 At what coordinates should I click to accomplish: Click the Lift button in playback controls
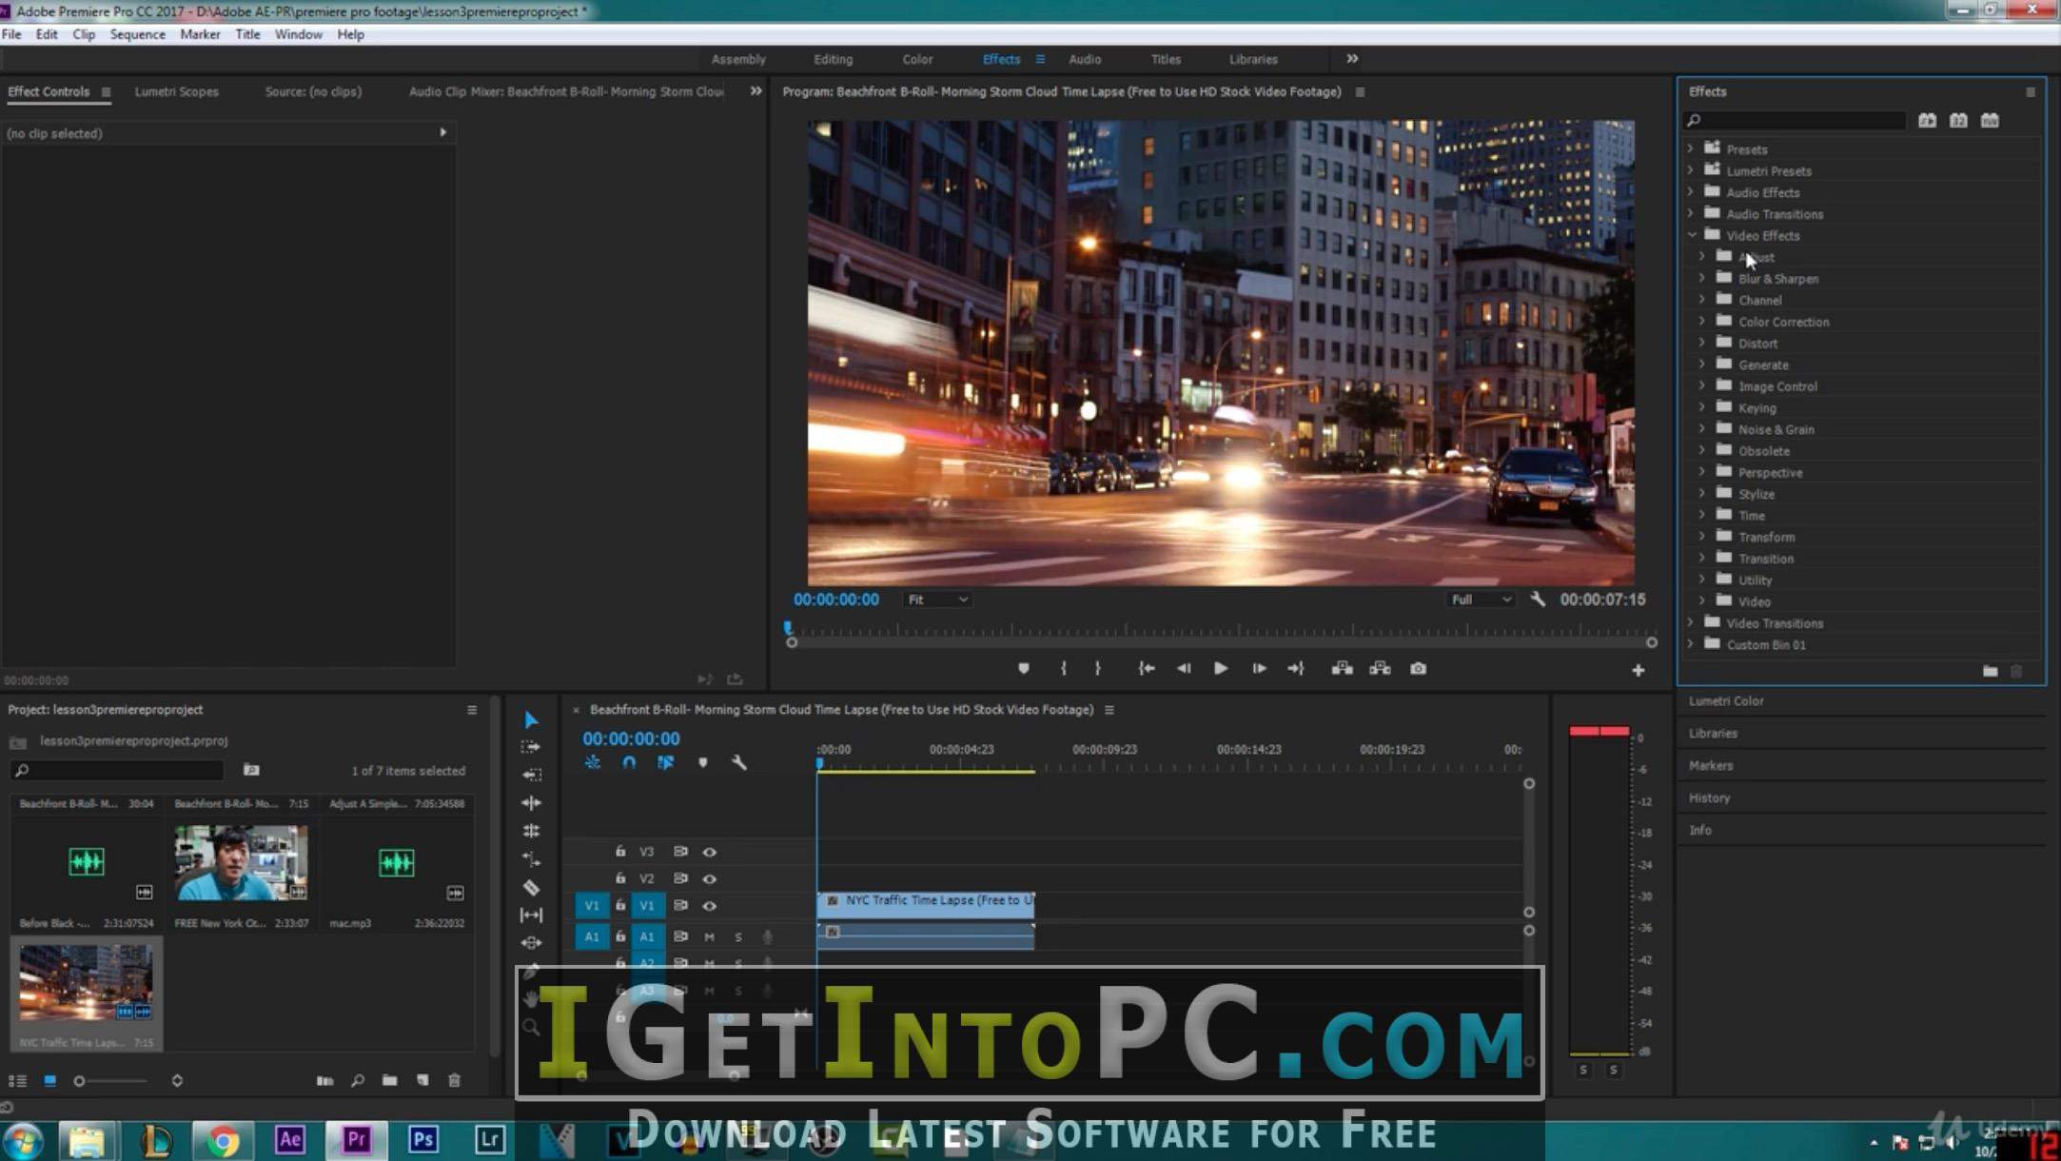[1341, 668]
